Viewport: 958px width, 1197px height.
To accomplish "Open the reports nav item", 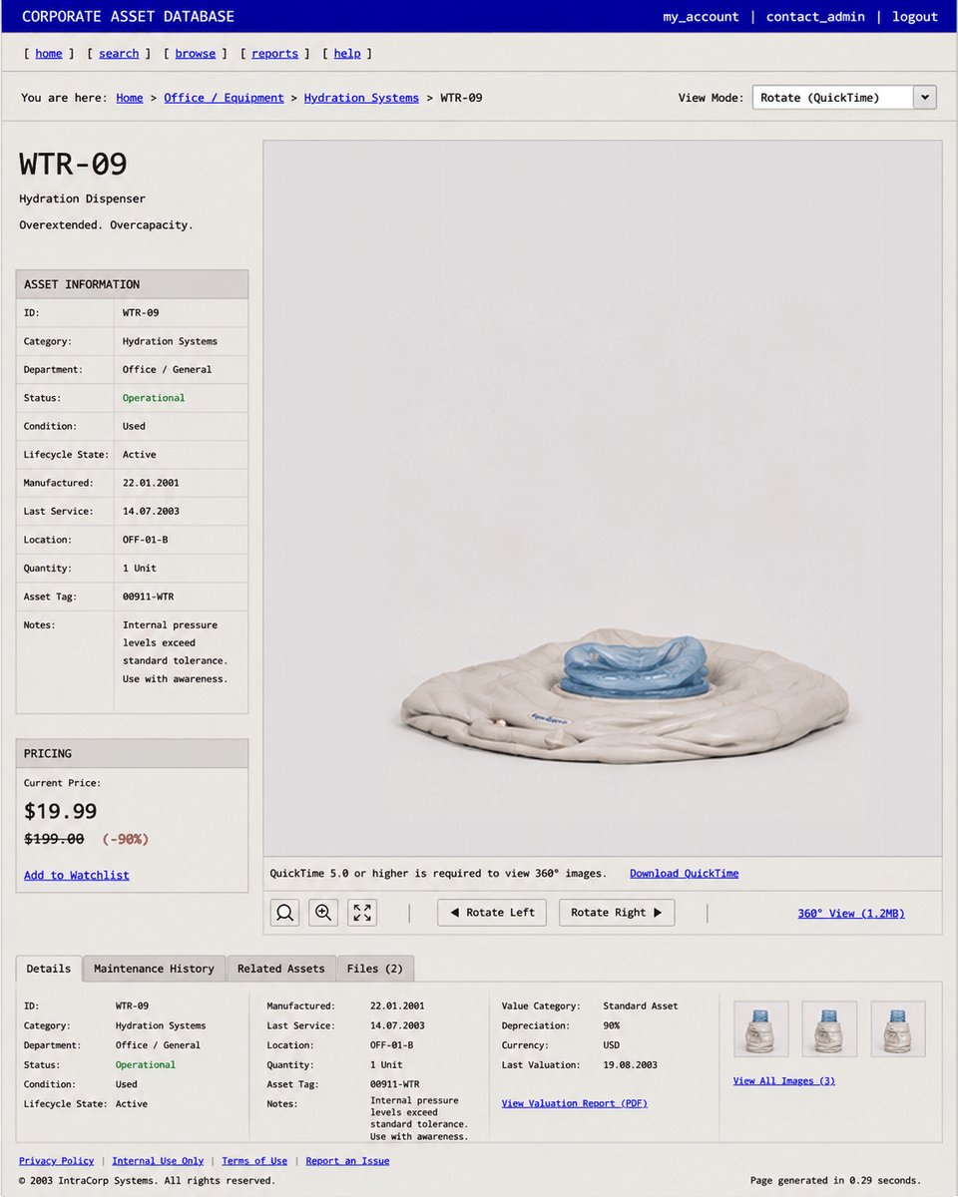I will tap(274, 54).
